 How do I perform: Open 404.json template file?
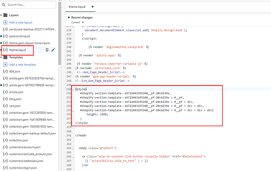click(15, 71)
